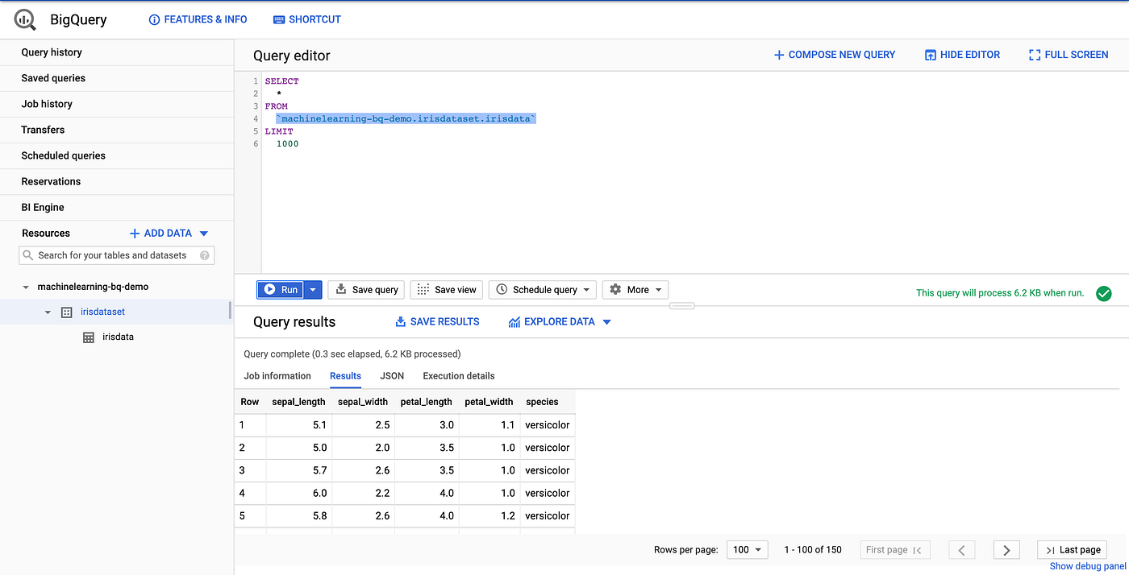Open the Rows per page dropdown
1129x575 pixels.
[x=747, y=549]
